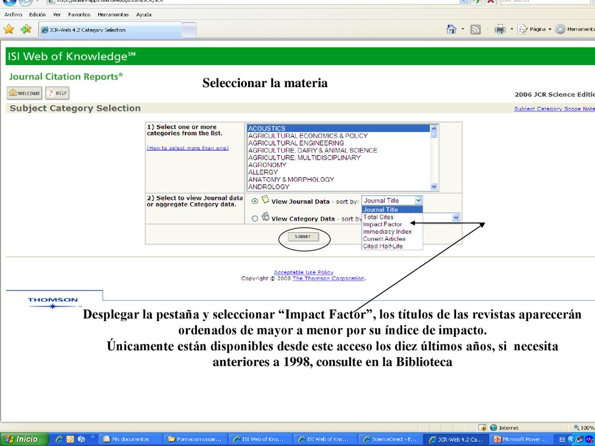This screenshot has height=446, width=595.
Task: Open Subject Category Scope Notes link
Action: [554, 109]
